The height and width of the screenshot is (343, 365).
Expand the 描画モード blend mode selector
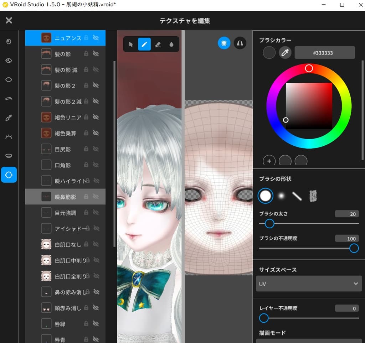pos(309,341)
